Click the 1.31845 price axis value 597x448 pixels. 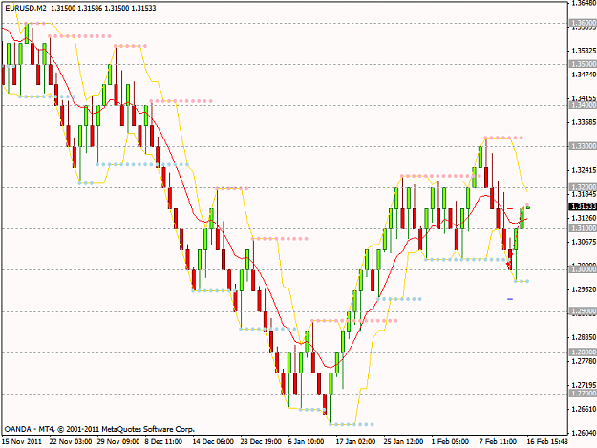pyautogui.click(x=584, y=194)
